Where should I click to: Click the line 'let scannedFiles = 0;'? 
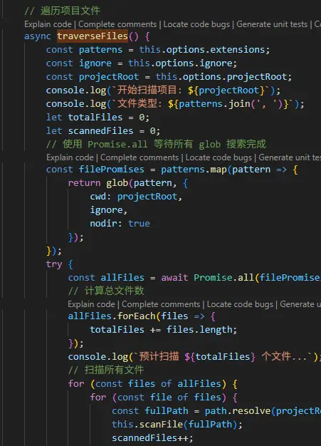pyautogui.click(x=103, y=131)
